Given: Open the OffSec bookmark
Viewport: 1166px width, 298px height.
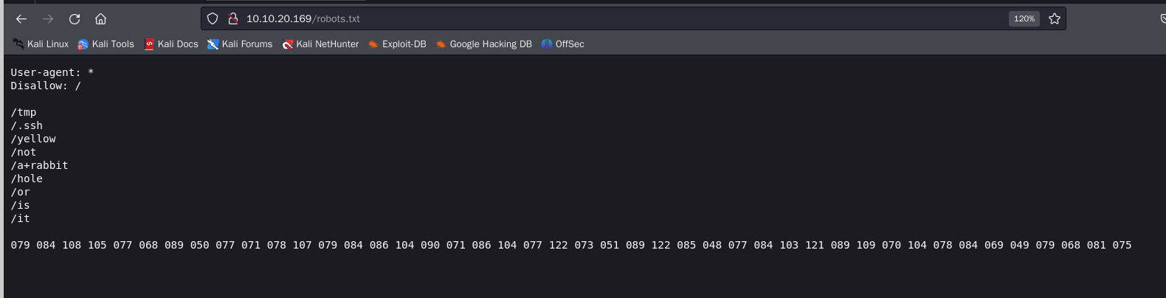Looking at the screenshot, I should 562,44.
